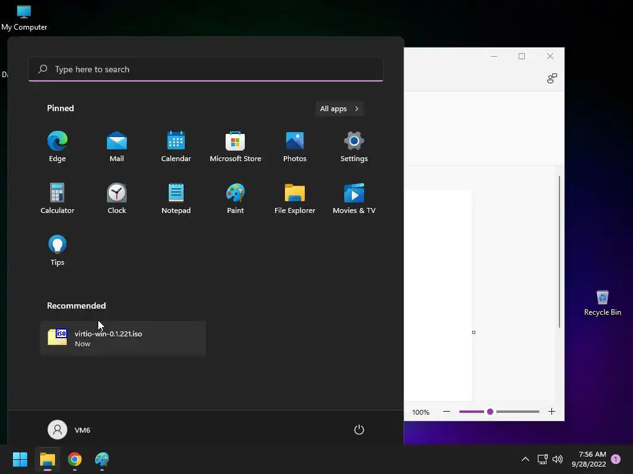Viewport: 633px width, 474px height.
Task: Launch the Calculator app
Action: (x=57, y=198)
